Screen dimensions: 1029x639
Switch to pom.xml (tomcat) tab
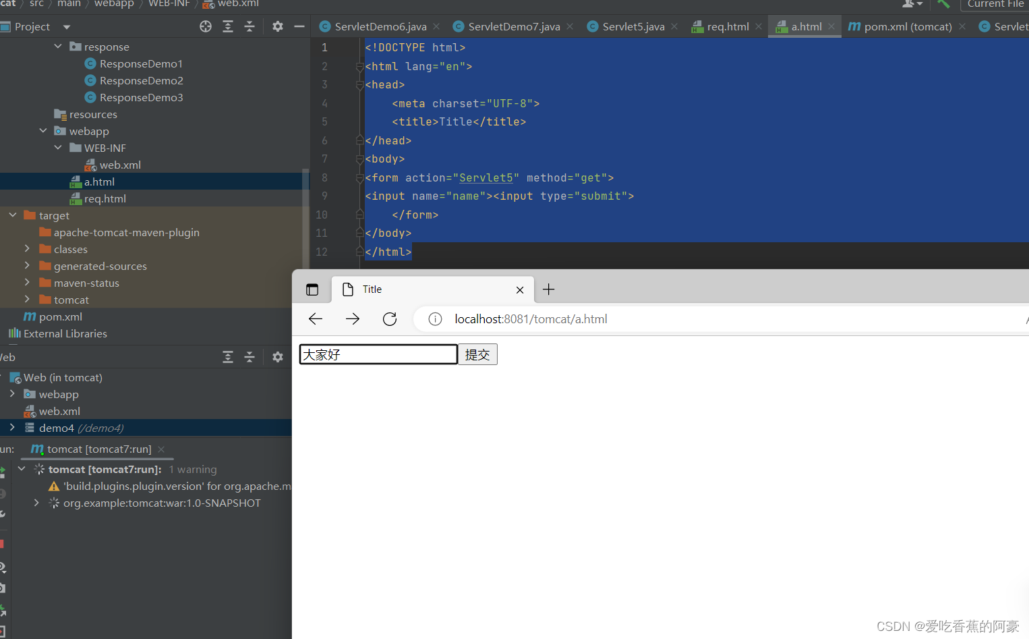pos(908,26)
